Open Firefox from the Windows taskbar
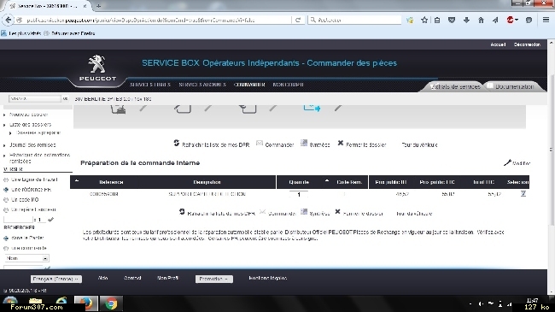555x312 pixels. 86,303
